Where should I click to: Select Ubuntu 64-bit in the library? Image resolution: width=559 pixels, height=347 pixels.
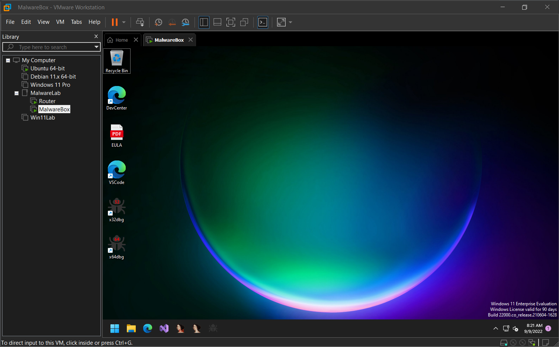coord(47,69)
